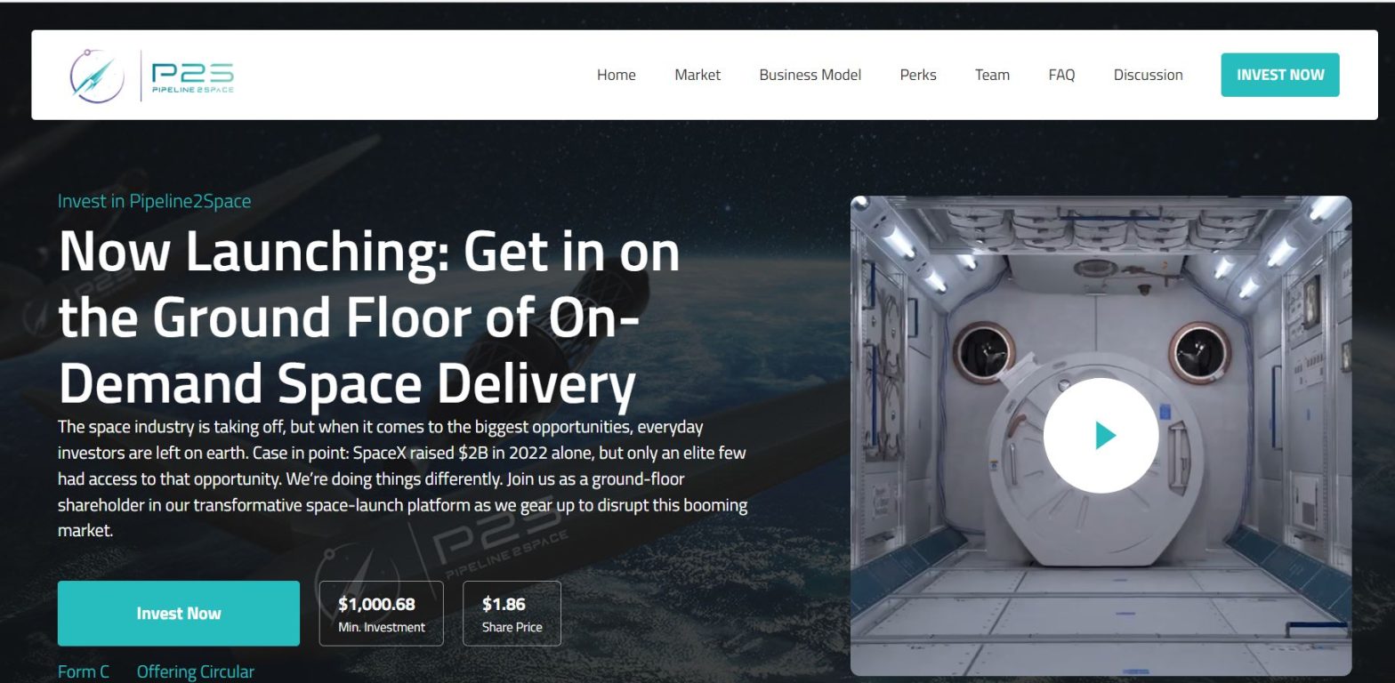Click the $1.86 Share Price box
Viewport: 1395px width, 683px height.
tap(512, 614)
